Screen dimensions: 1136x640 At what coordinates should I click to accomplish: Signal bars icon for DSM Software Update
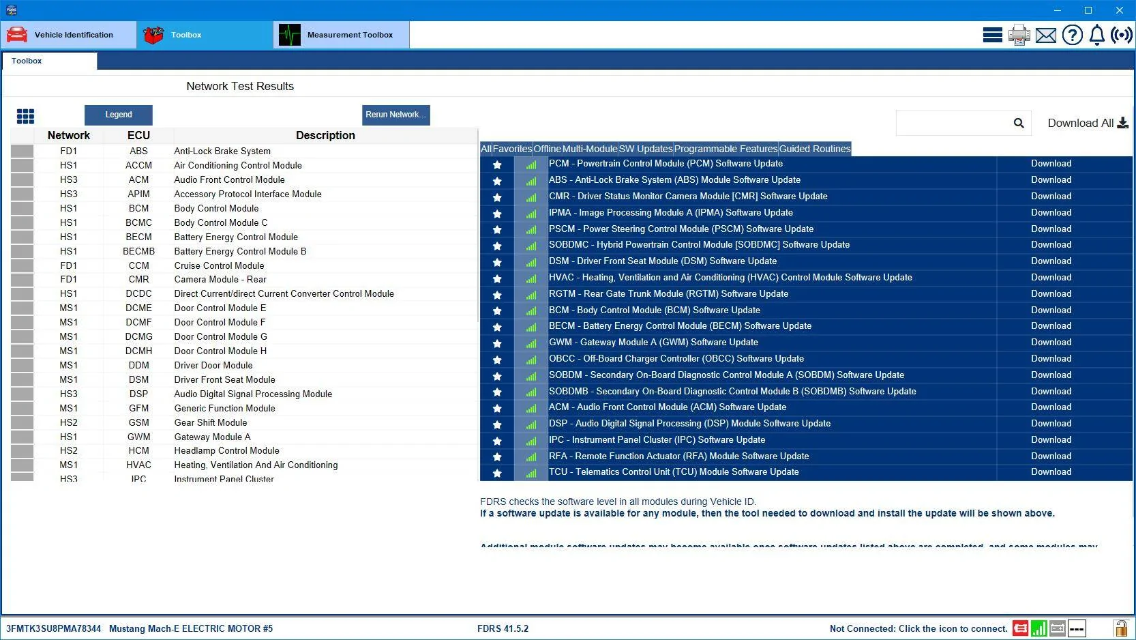pyautogui.click(x=531, y=262)
